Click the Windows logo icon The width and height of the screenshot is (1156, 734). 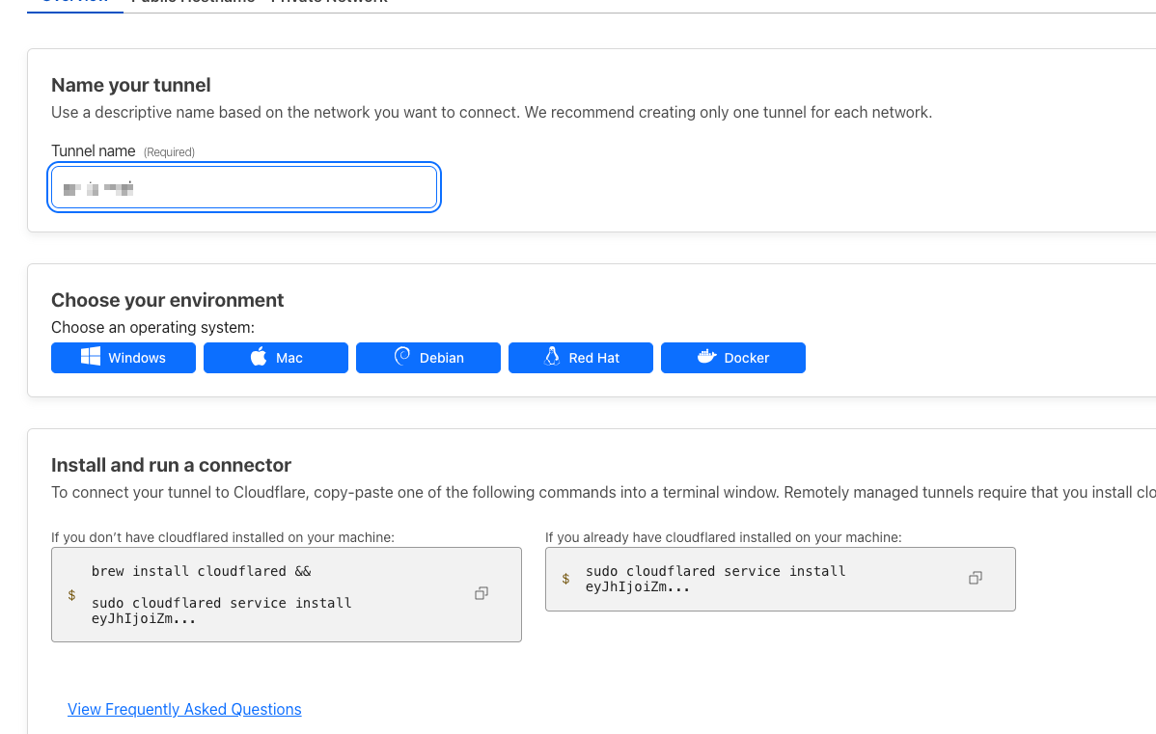pos(91,357)
